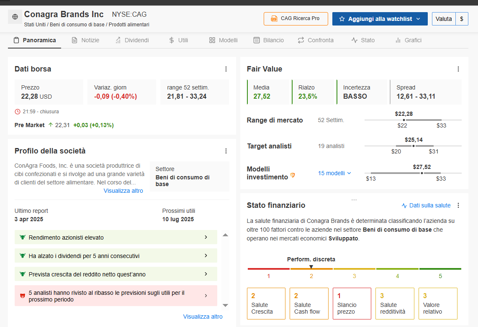
Task: Click the star icon on watchlist button
Action: click(342, 19)
